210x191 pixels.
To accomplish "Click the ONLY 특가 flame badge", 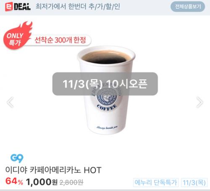I will click(17, 36).
